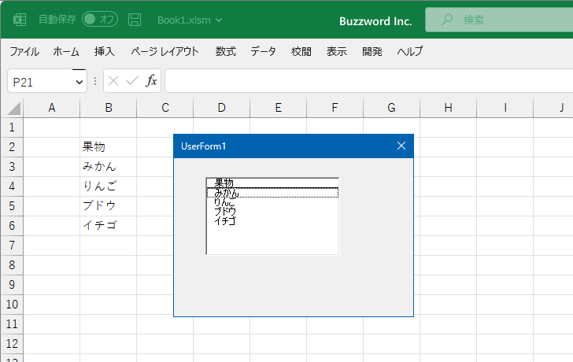Open the 校閲 tab
Viewport: 573px width, 362px height.
click(301, 51)
